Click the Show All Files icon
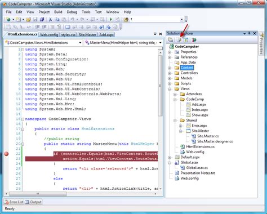 [x=179, y=40]
